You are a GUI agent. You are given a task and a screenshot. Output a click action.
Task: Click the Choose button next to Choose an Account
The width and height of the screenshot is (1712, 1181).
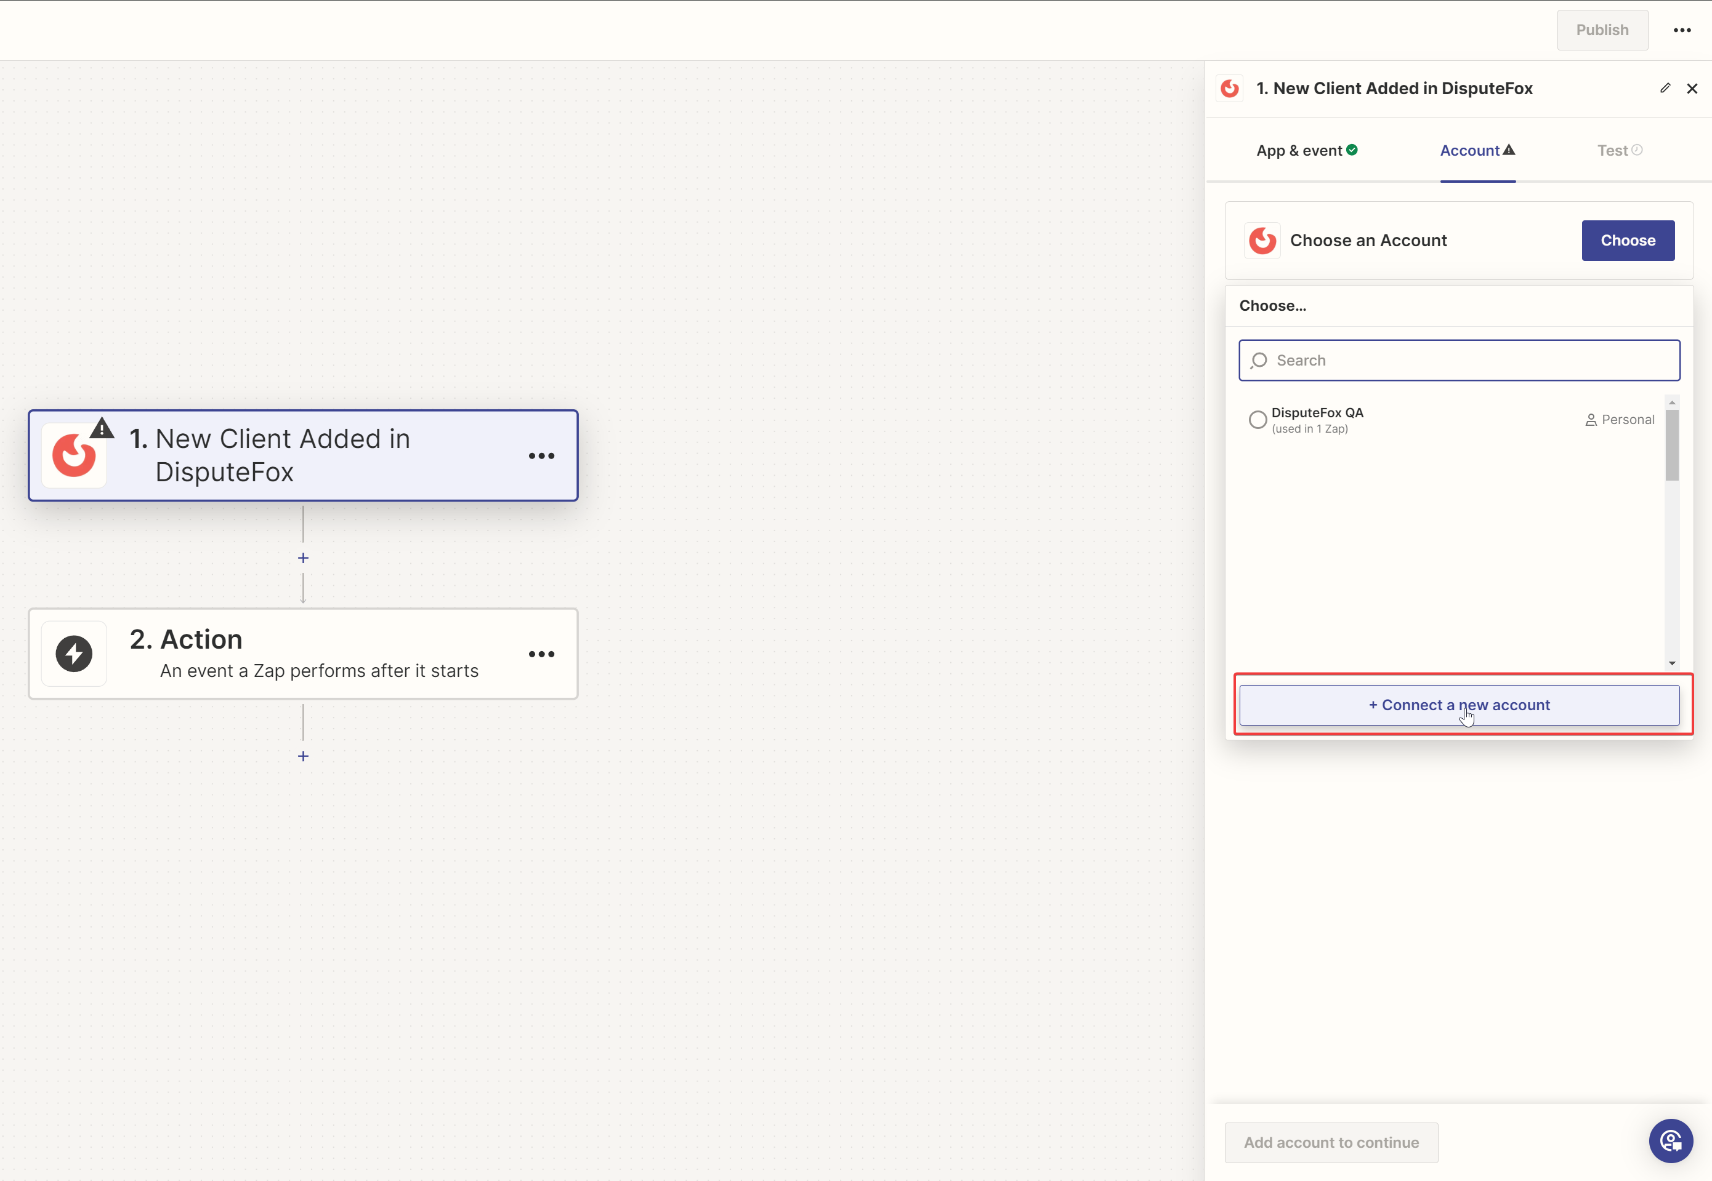point(1627,240)
